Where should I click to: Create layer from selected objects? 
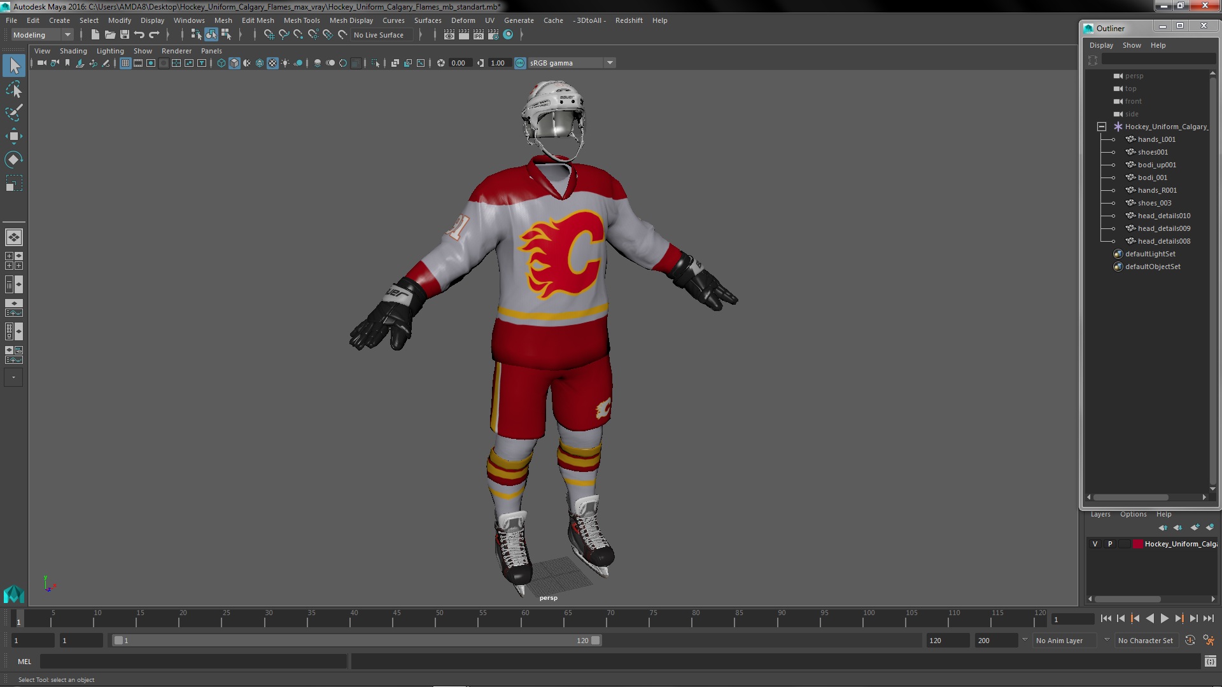(x=1210, y=527)
